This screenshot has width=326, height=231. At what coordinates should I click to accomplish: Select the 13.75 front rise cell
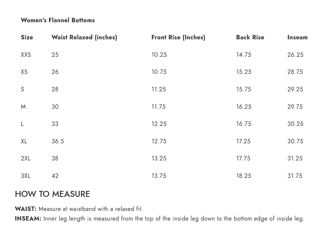point(159,176)
